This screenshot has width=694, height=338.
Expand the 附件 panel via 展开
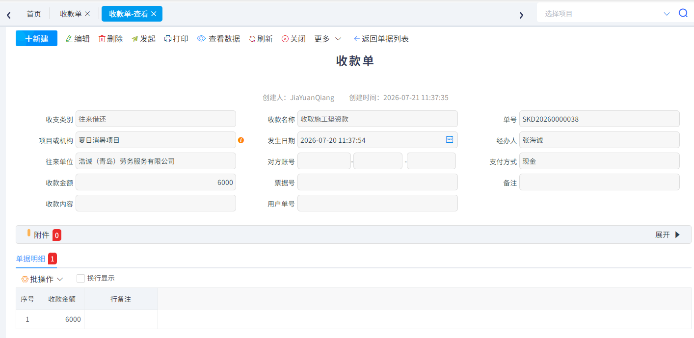tap(667, 234)
